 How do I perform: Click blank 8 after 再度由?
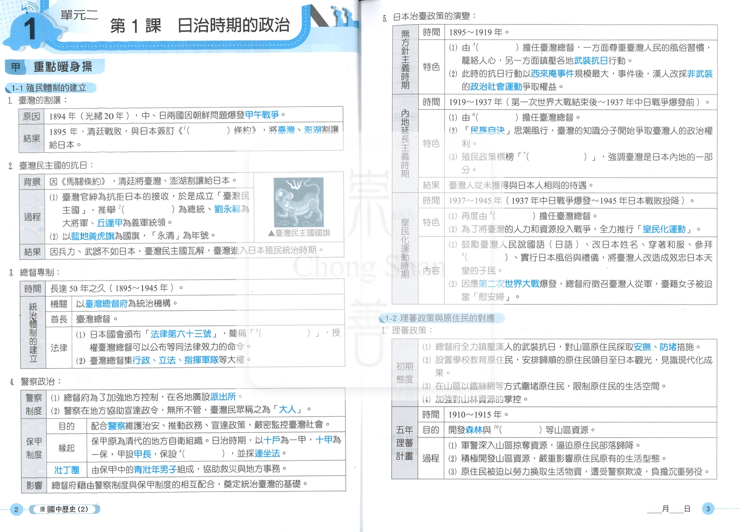pyautogui.click(x=513, y=216)
